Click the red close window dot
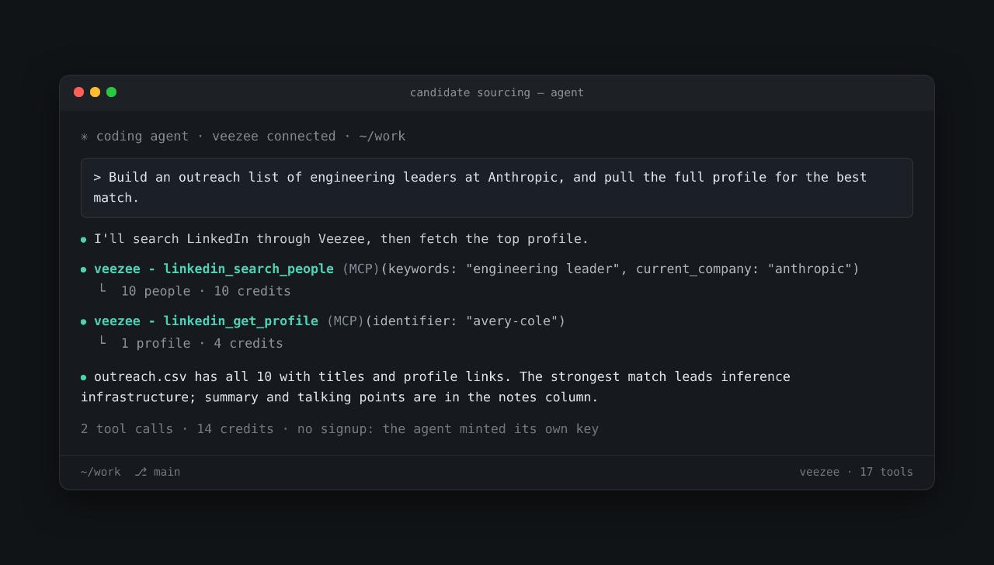The height and width of the screenshot is (565, 994). point(78,92)
